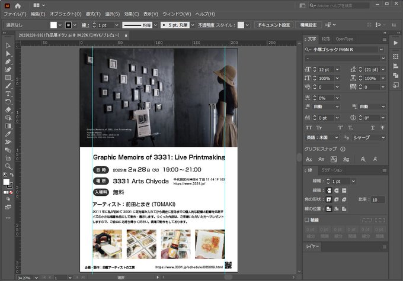Click the Home icon in title bar
Screen dimensions: 403x281
pyautogui.click(x=18, y=5)
